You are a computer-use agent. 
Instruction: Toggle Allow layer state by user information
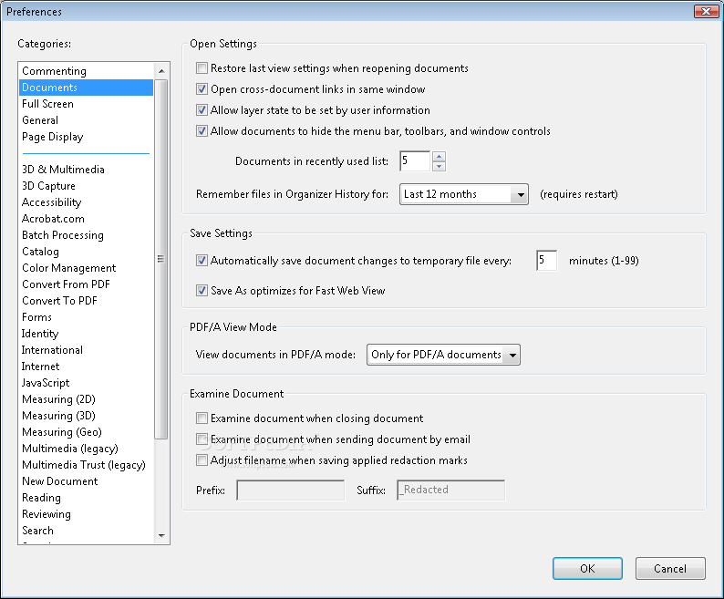pyautogui.click(x=202, y=110)
